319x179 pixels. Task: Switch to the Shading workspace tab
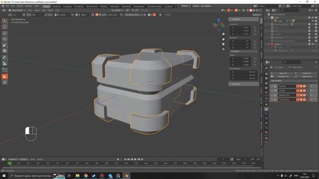(104, 6)
